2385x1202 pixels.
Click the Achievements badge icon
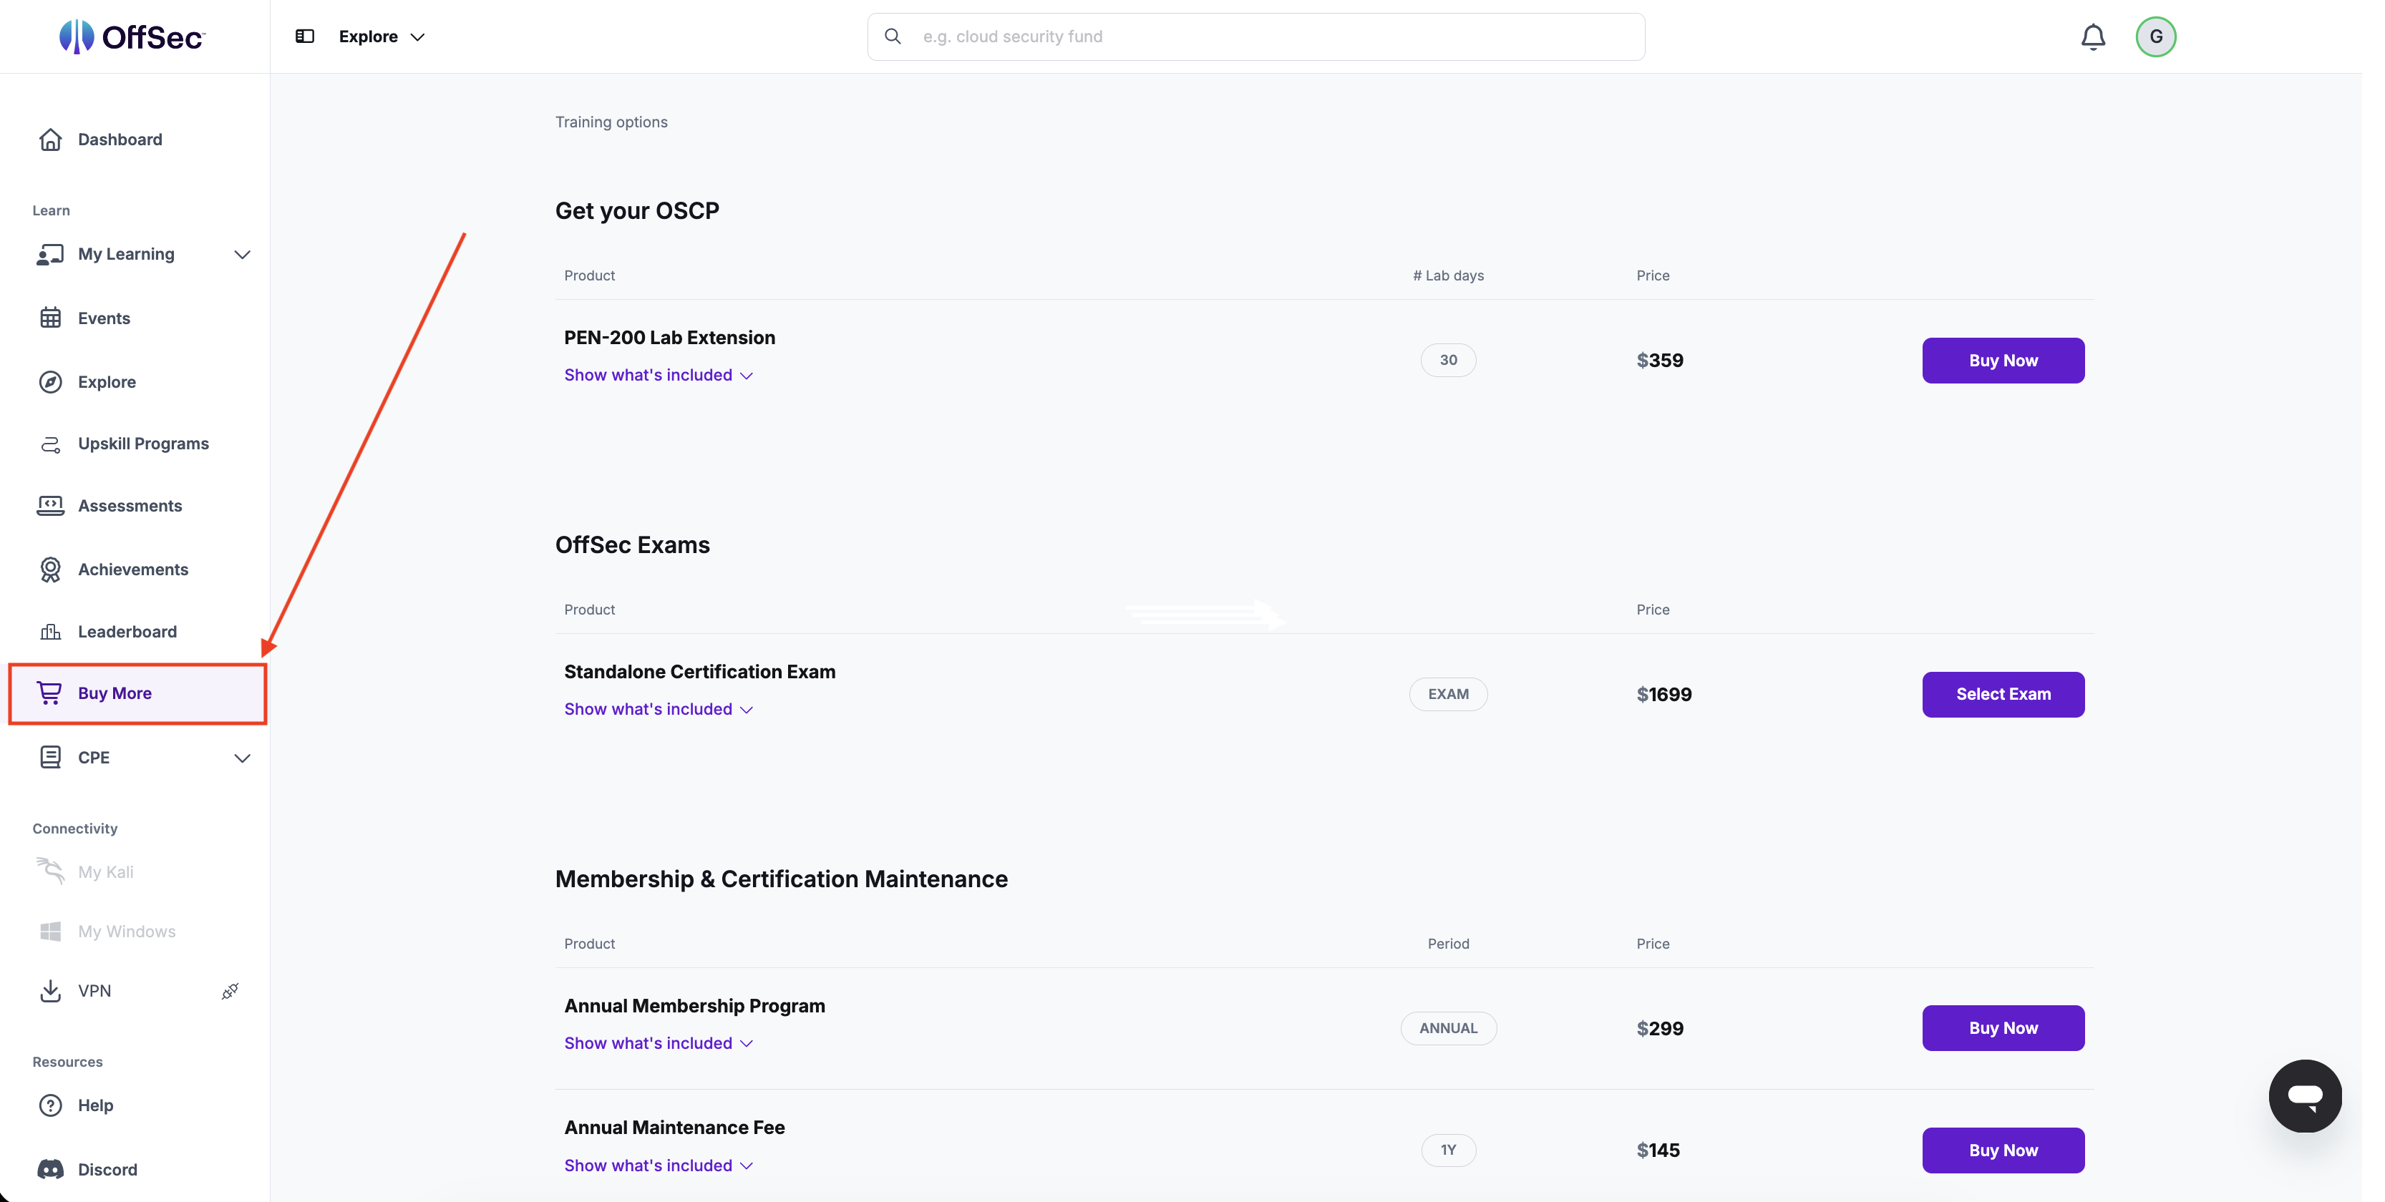tap(51, 569)
